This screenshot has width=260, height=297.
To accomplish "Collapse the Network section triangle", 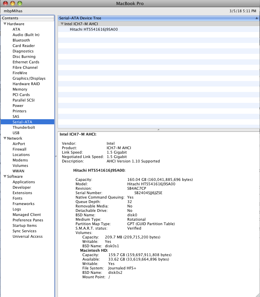I will (x=5, y=138).
